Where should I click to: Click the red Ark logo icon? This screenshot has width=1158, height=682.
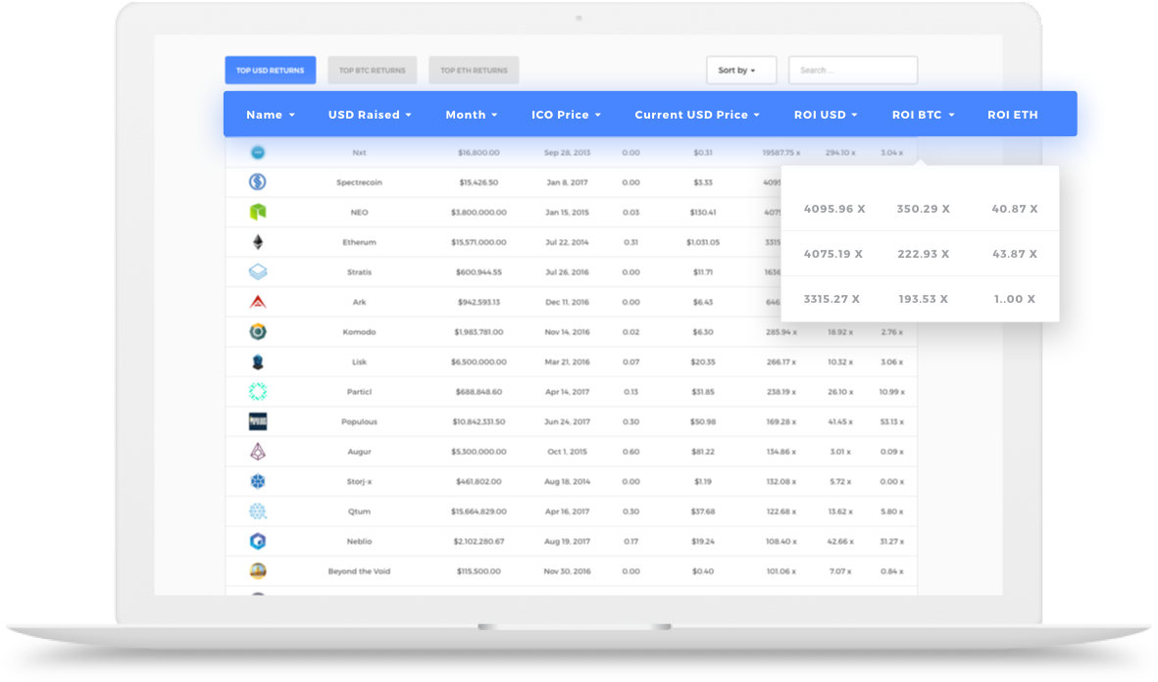(x=258, y=302)
